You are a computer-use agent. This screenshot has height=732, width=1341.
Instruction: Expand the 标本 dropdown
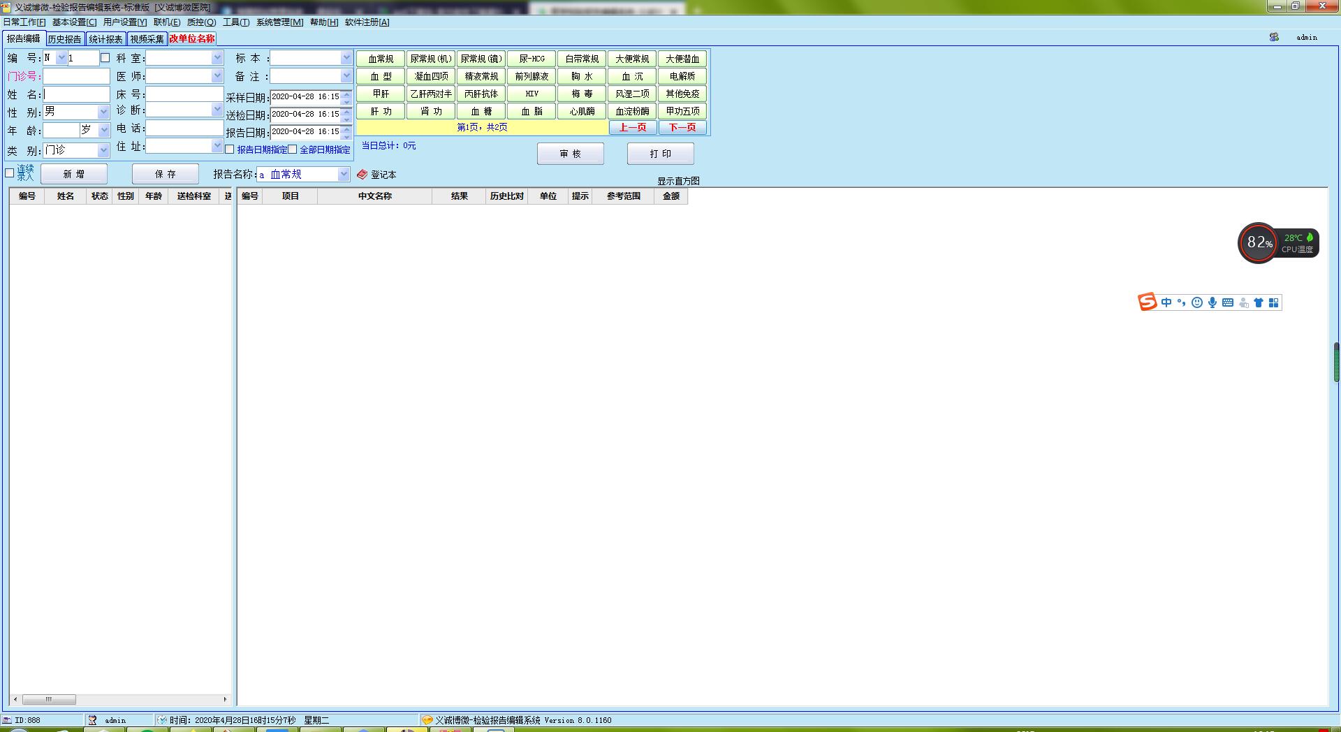click(346, 58)
